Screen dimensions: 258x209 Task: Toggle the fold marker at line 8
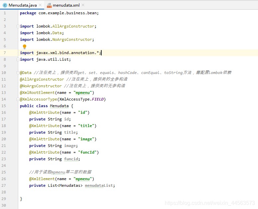(18, 59)
